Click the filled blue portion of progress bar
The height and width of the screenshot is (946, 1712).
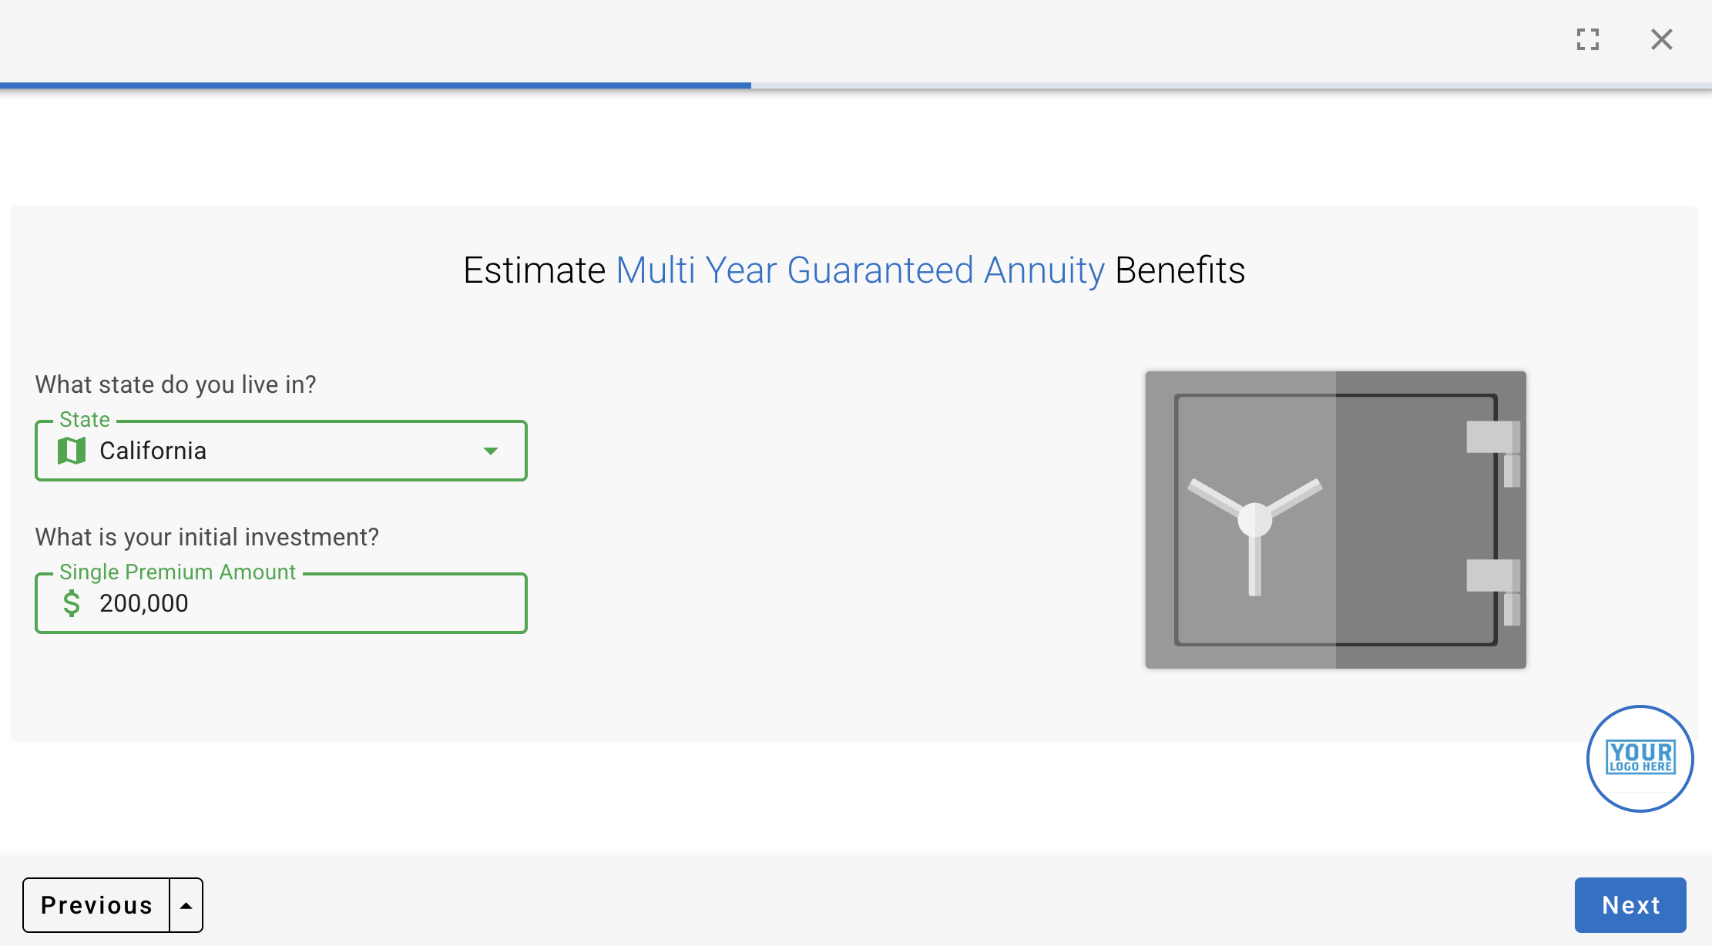375,86
